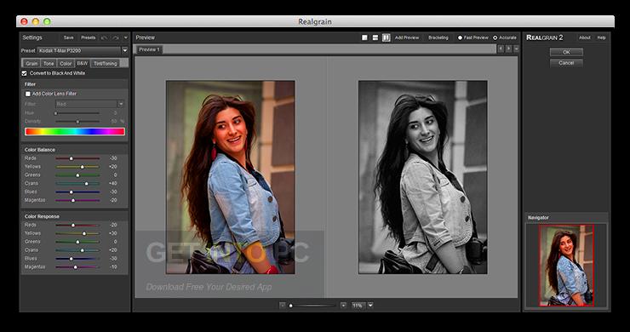Image resolution: width=630 pixels, height=332 pixels.
Task: Select the Preview 1 tab
Action: [x=150, y=49]
